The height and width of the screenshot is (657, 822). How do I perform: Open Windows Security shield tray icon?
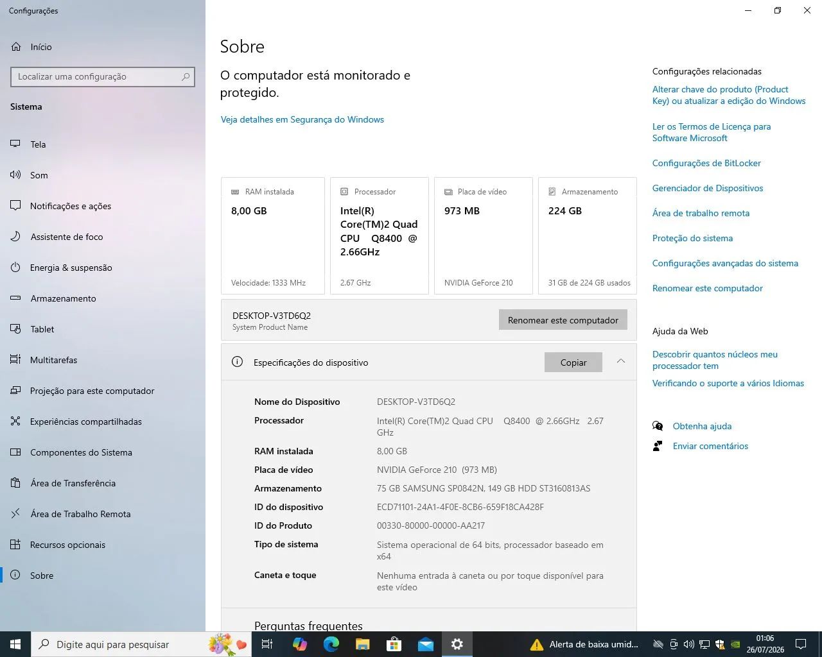click(720, 644)
